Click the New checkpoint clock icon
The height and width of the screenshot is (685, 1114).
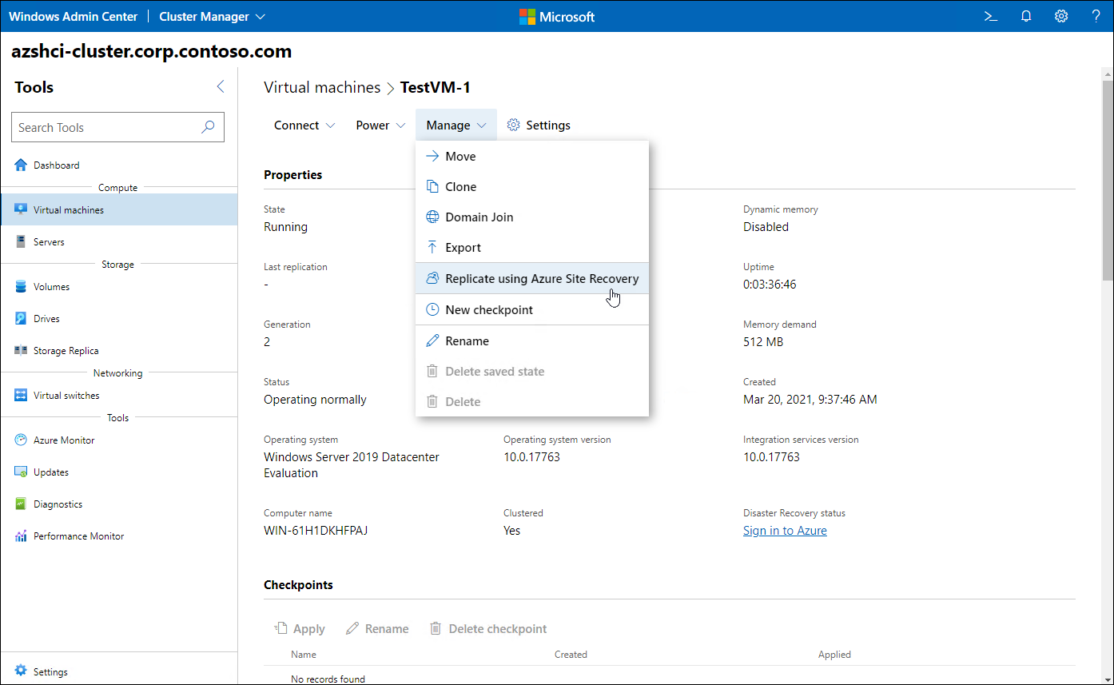pos(432,309)
